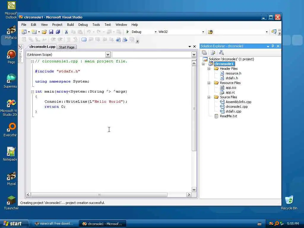Screen dimensions: 304x228
Task: Collapse the Resource Files folder
Action: click(209, 83)
